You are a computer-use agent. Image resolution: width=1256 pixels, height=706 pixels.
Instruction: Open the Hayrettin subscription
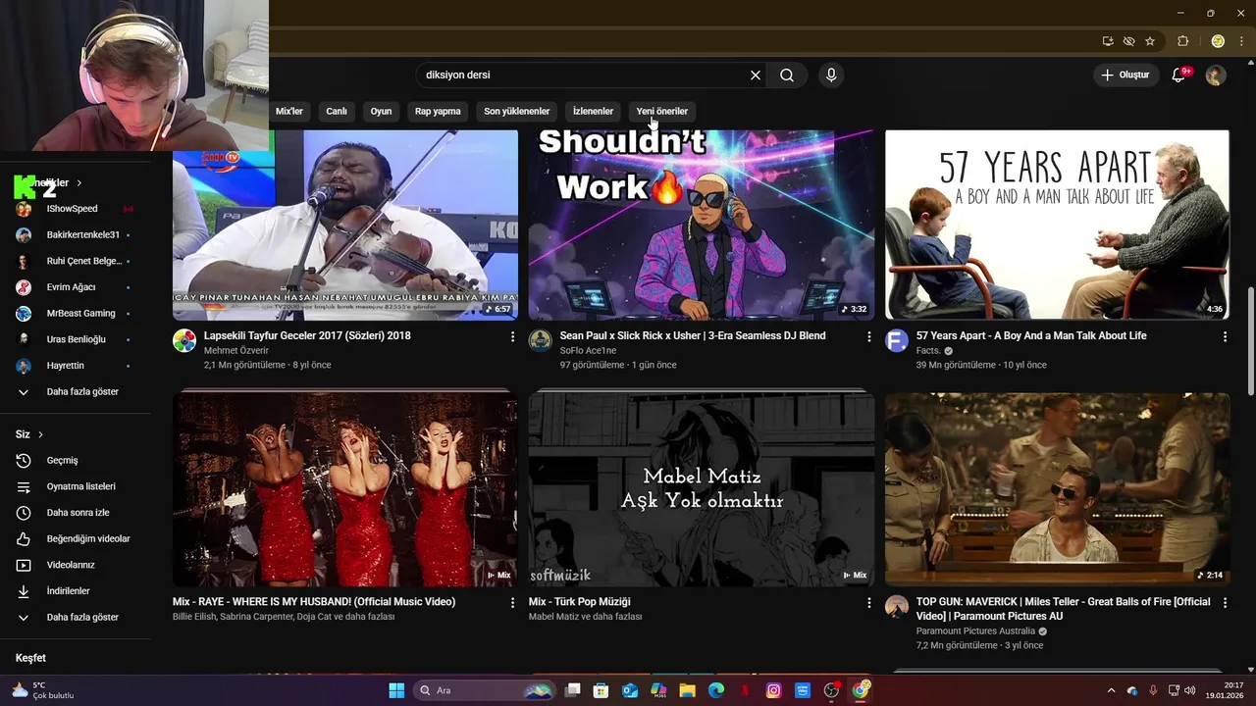(75, 366)
